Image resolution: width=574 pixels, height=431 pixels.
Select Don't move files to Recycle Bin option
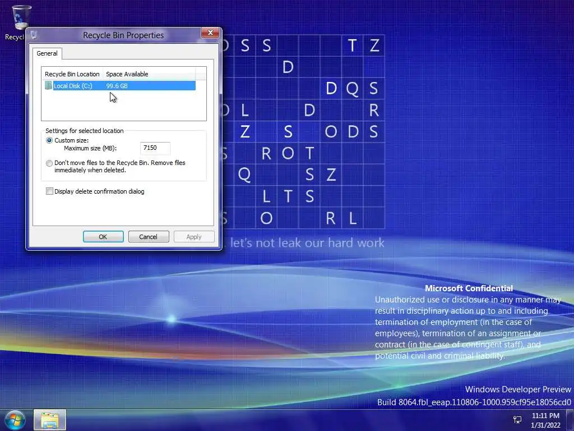pos(49,163)
